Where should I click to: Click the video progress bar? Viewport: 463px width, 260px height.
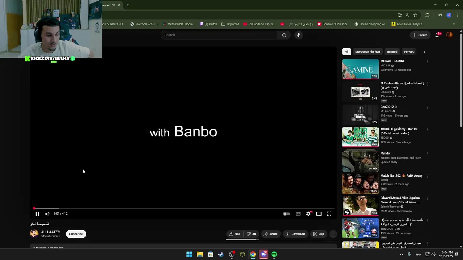(184, 208)
